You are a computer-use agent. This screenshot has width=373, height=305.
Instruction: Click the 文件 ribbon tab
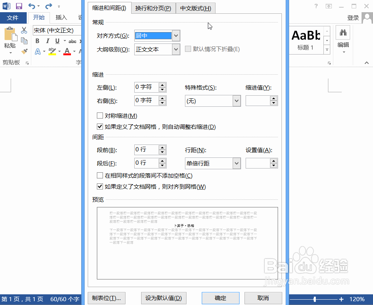tap(13, 18)
